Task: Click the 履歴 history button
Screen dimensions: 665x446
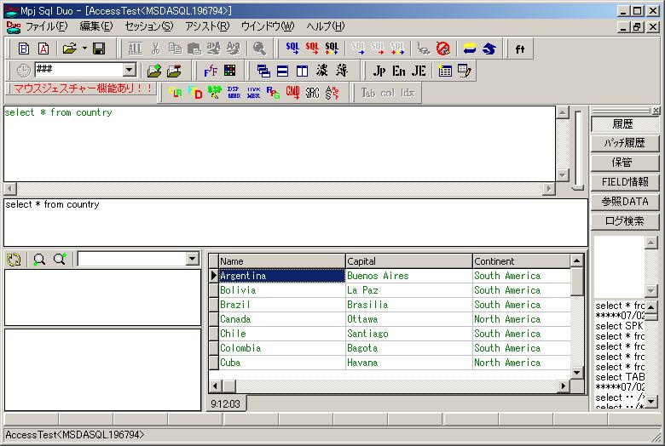Action: click(x=625, y=123)
